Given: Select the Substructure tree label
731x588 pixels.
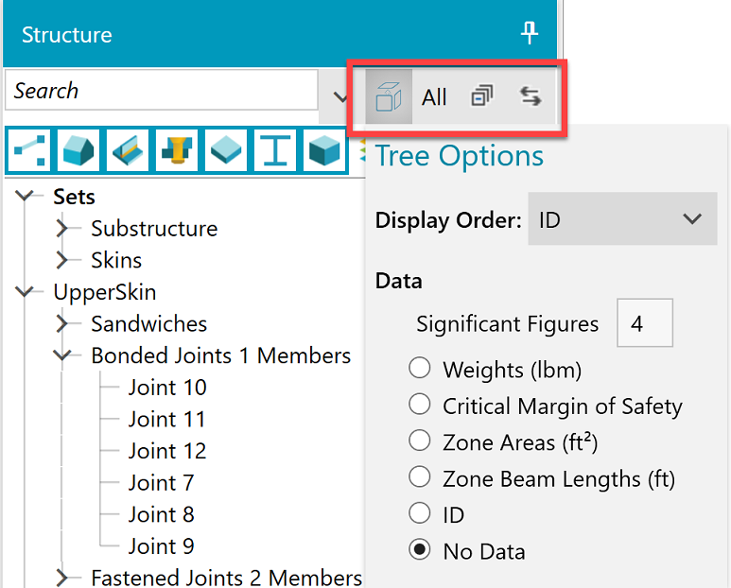Looking at the screenshot, I should (x=154, y=229).
